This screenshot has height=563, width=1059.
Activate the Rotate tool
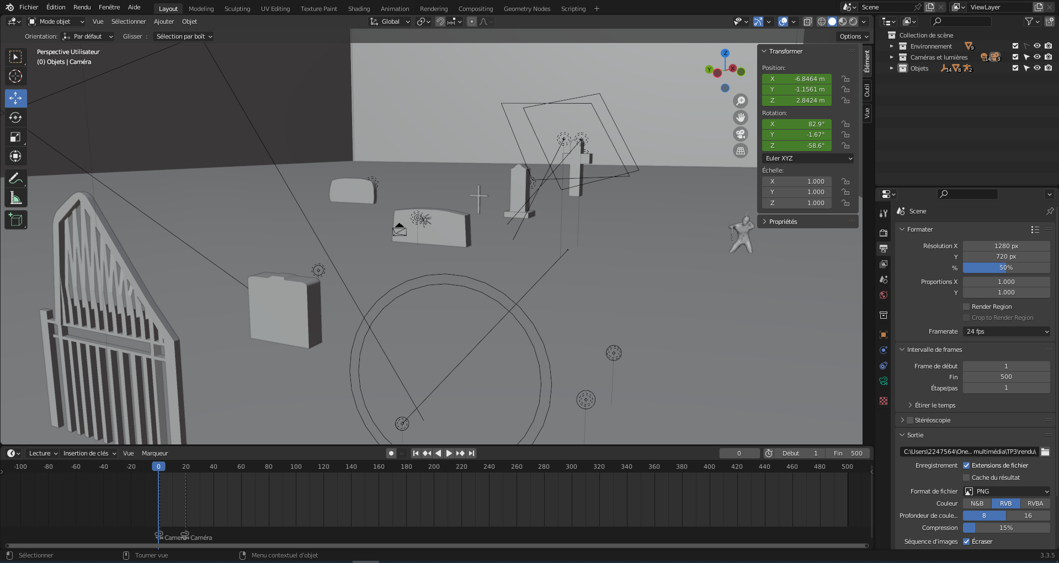[x=15, y=117]
